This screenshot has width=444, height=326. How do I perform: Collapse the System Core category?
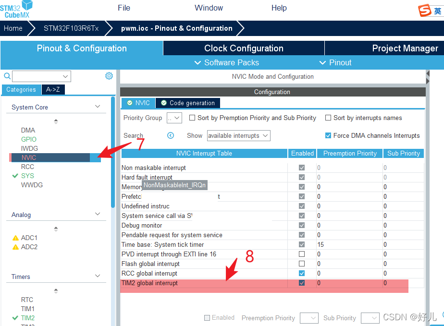(x=98, y=107)
